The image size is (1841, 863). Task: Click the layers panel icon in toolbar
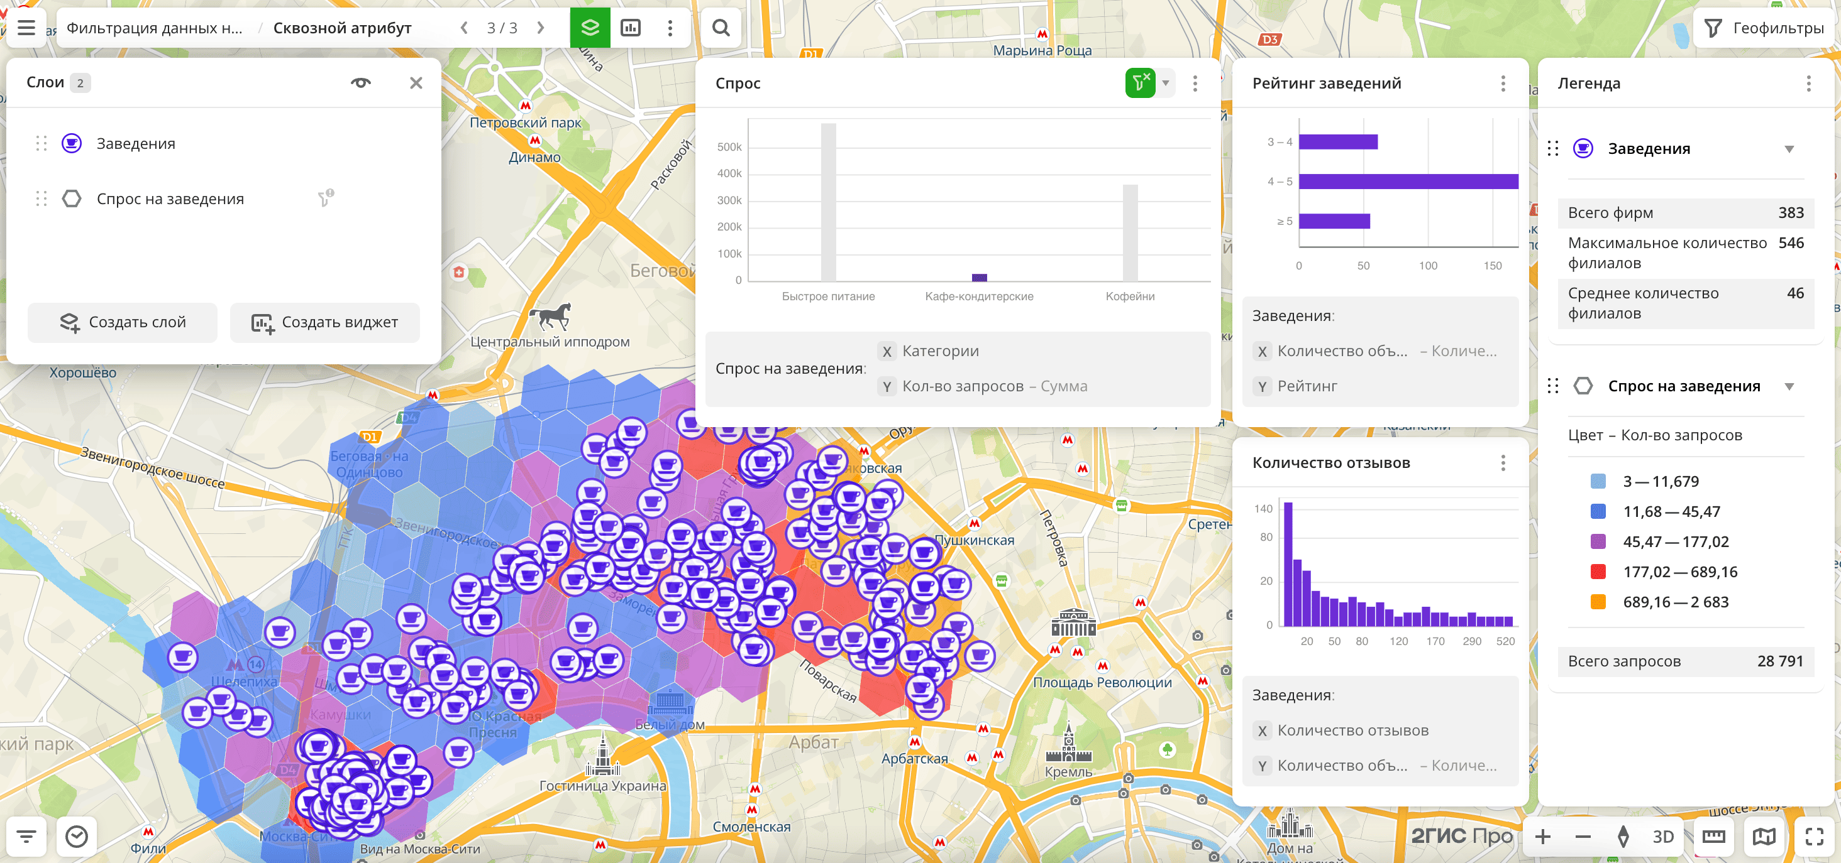590,28
